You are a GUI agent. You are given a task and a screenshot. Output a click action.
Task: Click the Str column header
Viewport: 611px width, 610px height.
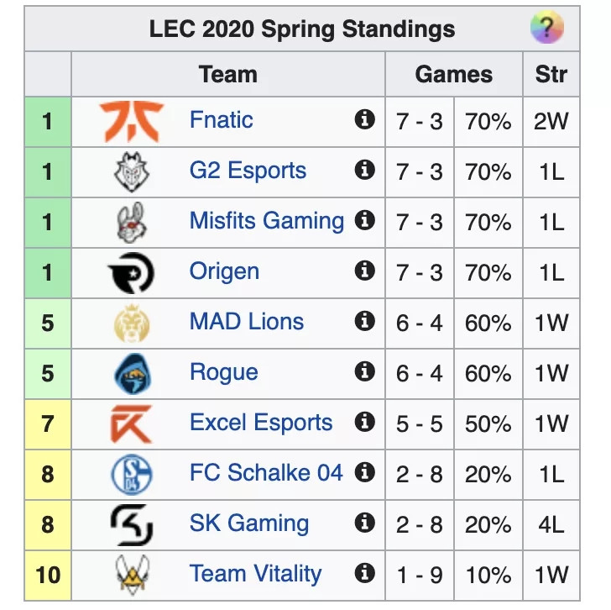coord(551,74)
